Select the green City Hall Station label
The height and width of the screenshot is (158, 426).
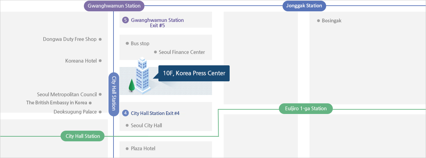click(83, 136)
